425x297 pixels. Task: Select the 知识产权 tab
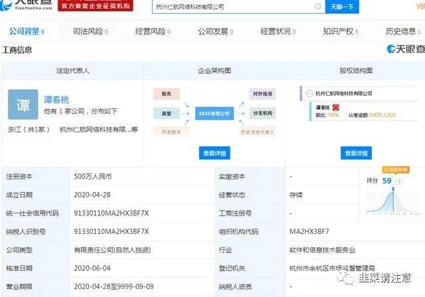(338, 31)
